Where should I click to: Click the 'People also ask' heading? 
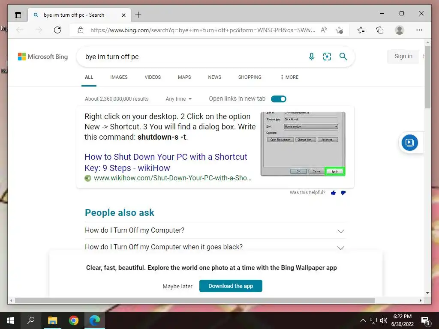click(x=120, y=212)
